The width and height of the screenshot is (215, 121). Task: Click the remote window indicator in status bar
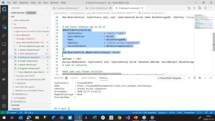tap(3, 113)
